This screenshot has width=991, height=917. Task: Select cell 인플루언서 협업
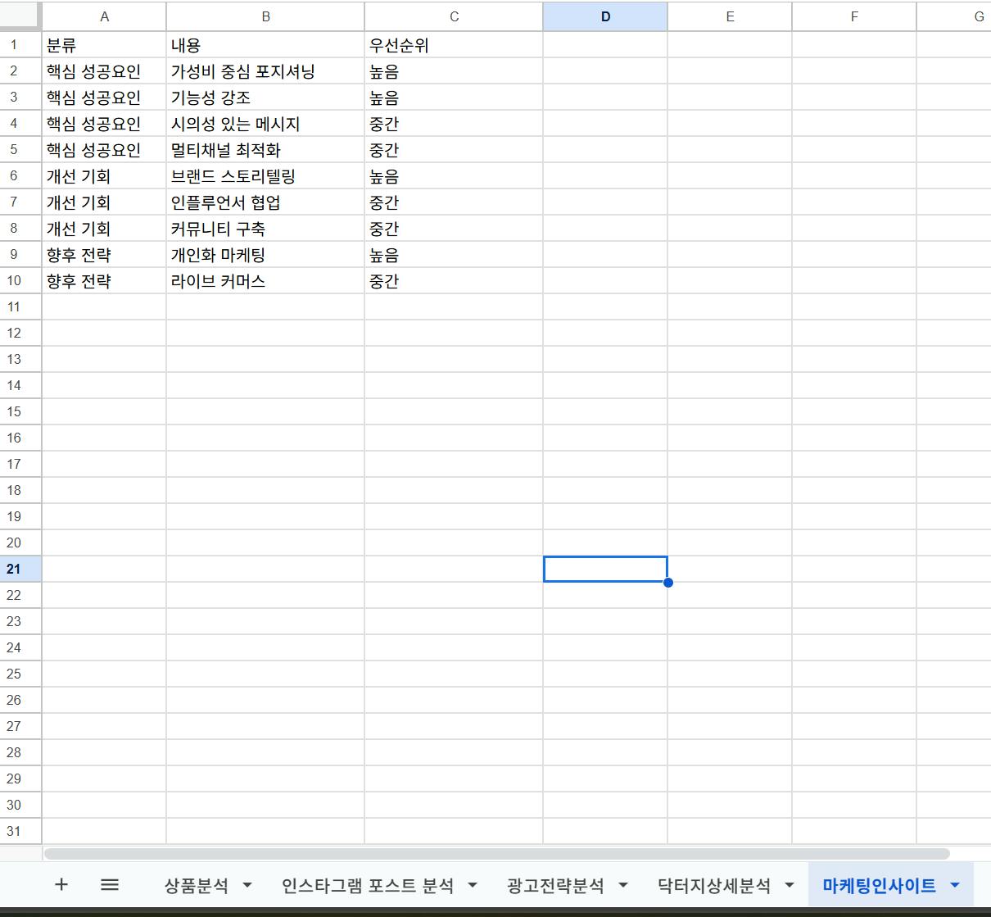pos(265,202)
